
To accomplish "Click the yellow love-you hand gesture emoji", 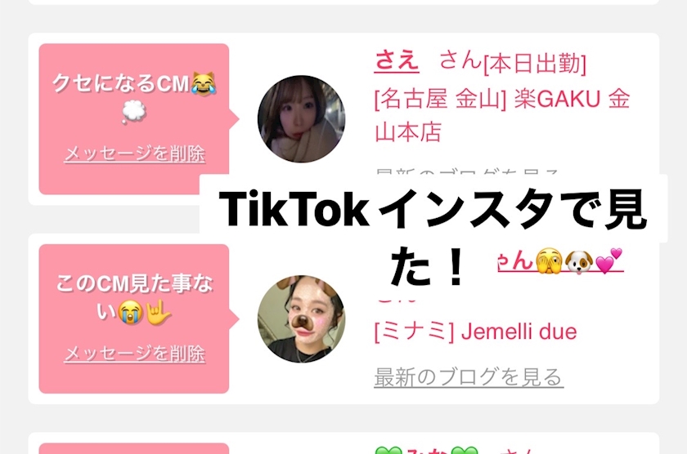I will click(158, 312).
